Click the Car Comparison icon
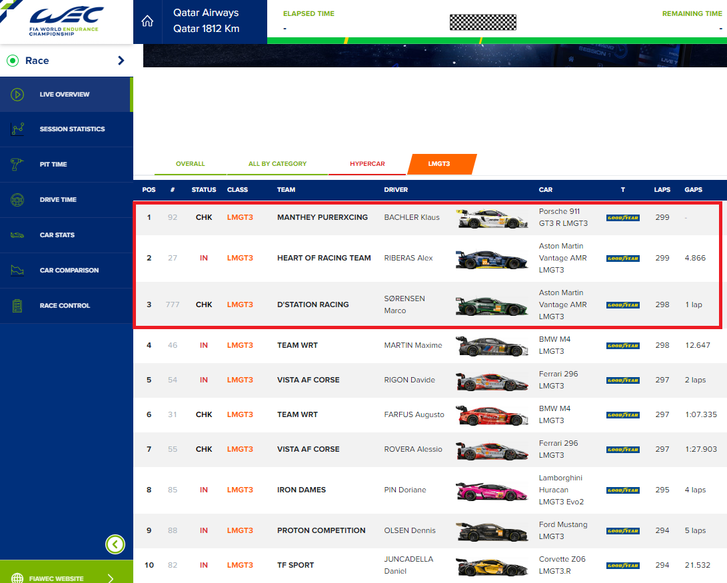This screenshot has width=727, height=583. (x=18, y=271)
